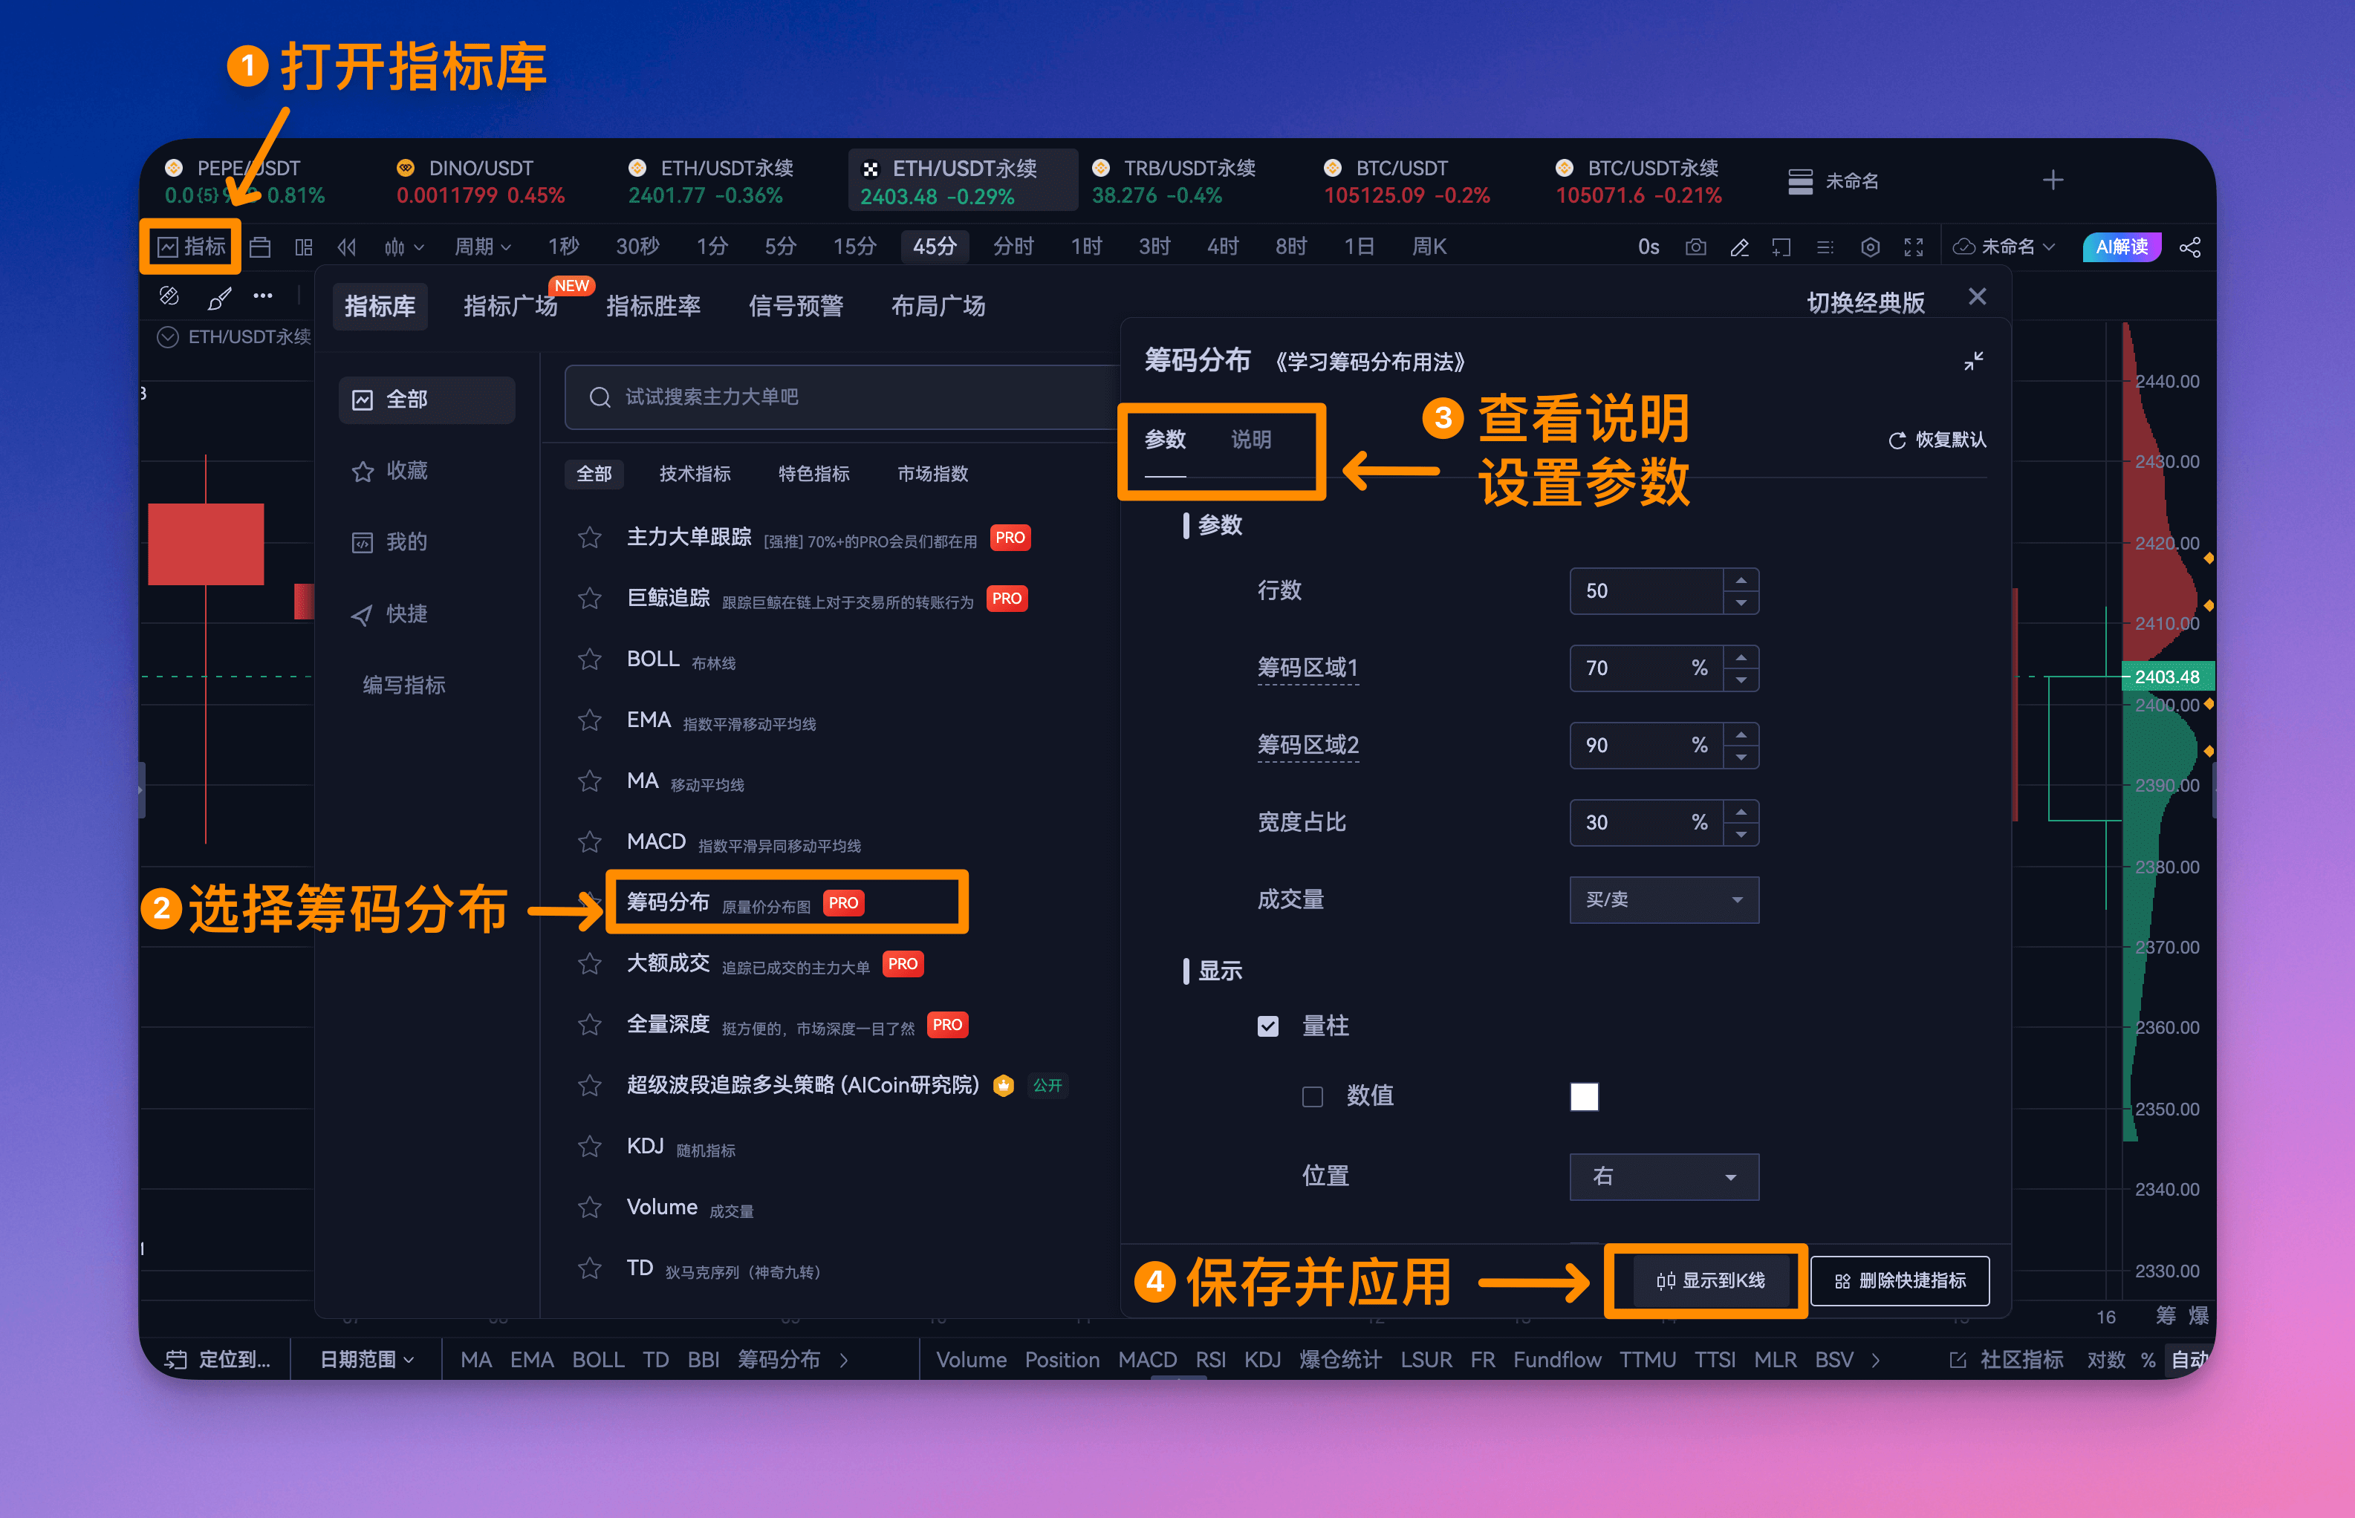
Task: Open the 指标广场 tab
Action: [510, 307]
